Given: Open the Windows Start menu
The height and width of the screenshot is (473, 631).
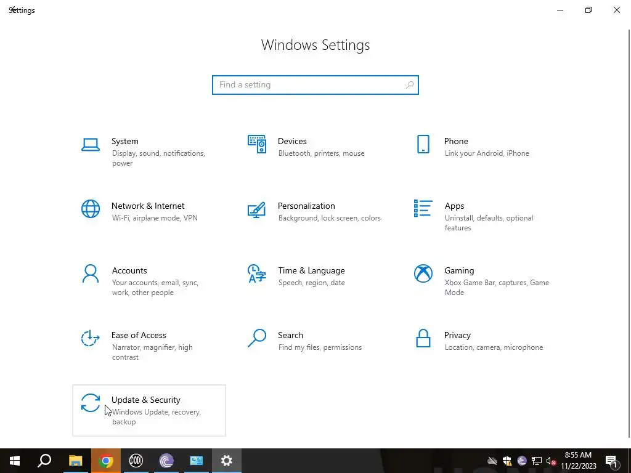Looking at the screenshot, I should coord(15,461).
